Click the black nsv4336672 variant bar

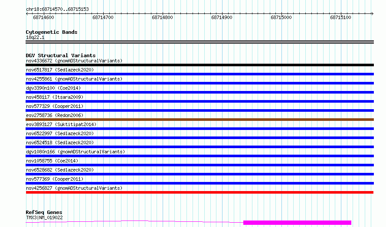pos(200,65)
